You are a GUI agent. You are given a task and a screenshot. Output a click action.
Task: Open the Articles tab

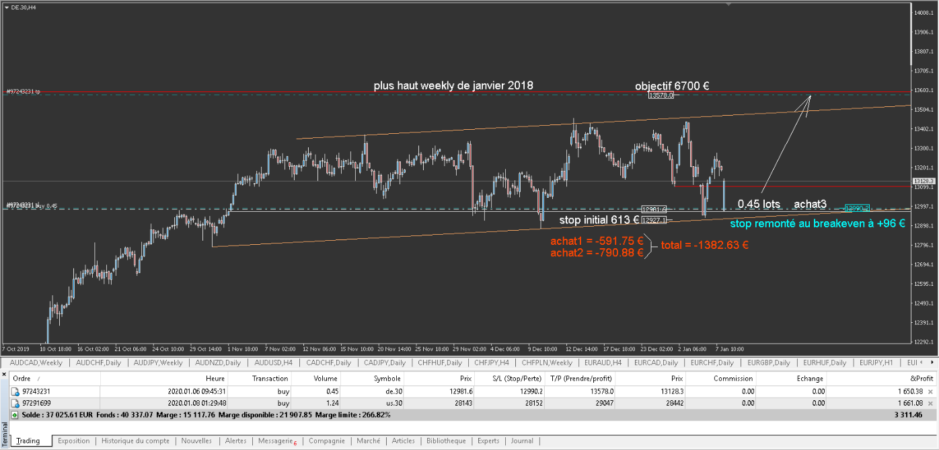click(403, 441)
